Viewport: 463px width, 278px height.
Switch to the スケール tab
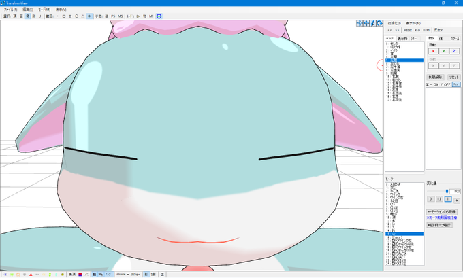click(x=455, y=39)
